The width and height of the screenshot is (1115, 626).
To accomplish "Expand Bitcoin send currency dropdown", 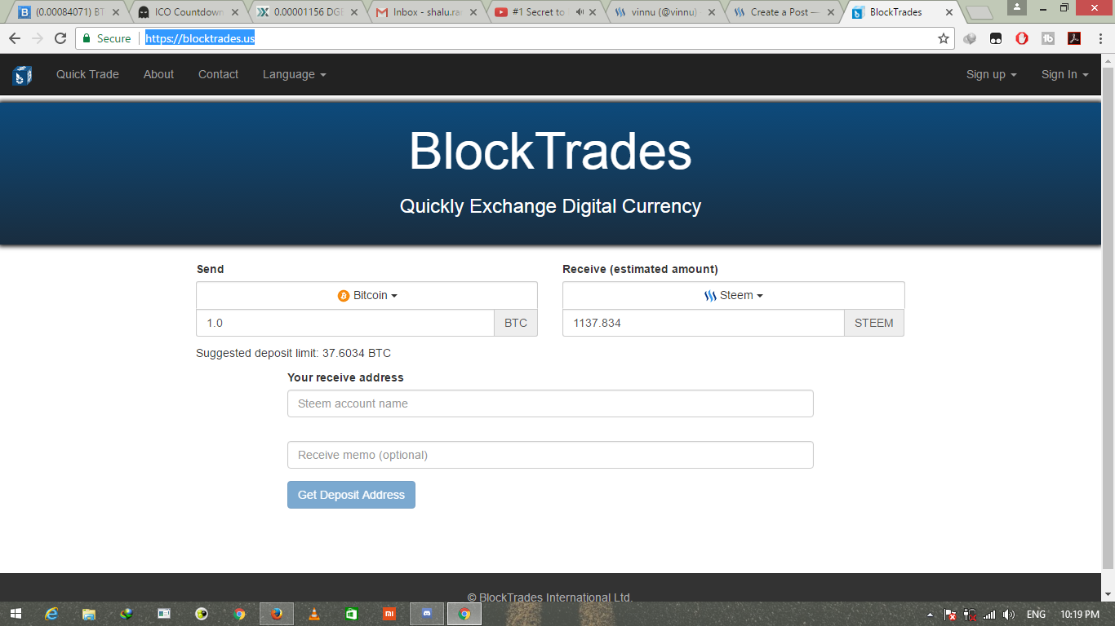I will click(366, 295).
